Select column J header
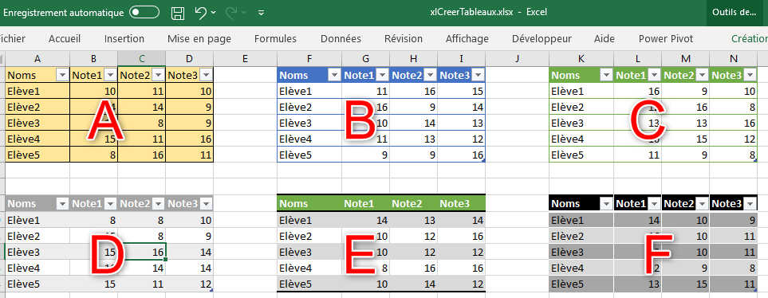This screenshot has height=298, width=768. 518,59
